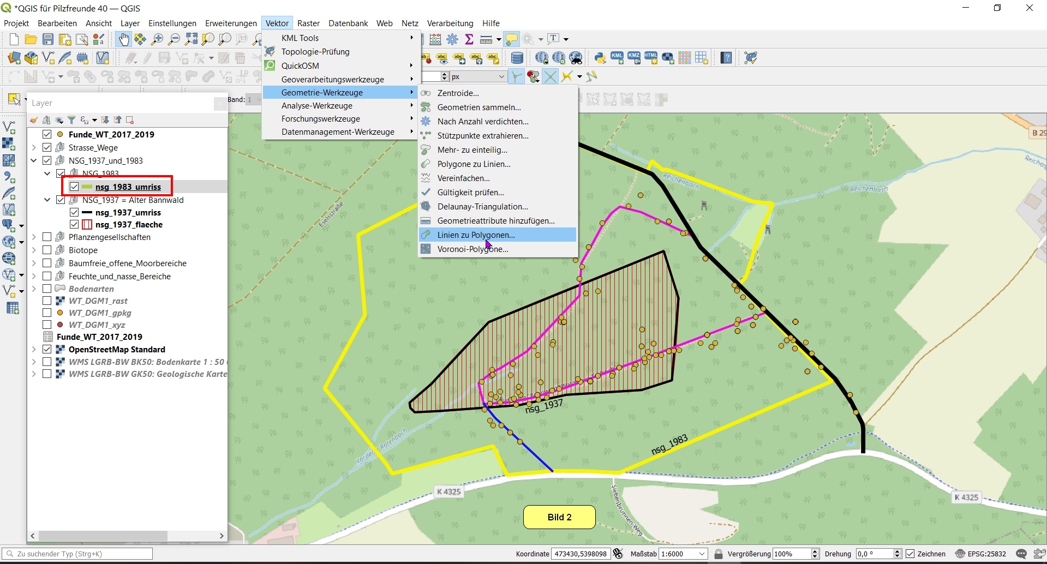Collapse the NSG_1937_und_1983 group
The image size is (1047, 564).
coord(34,160)
